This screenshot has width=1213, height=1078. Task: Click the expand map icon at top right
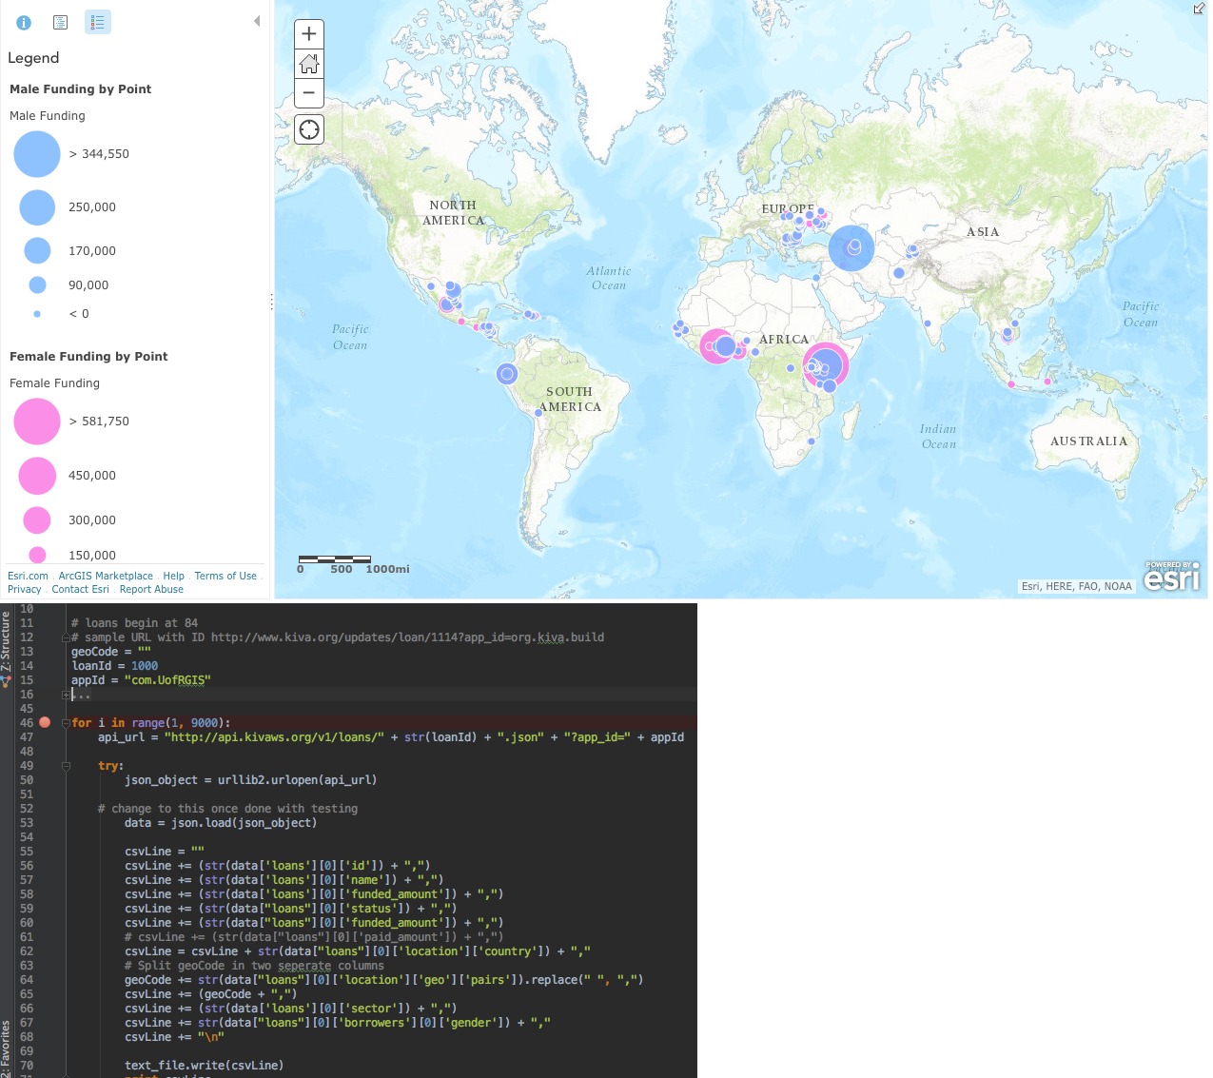(1199, 8)
